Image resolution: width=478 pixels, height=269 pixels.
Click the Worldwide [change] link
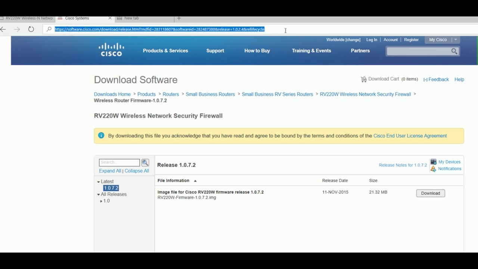coord(343,40)
